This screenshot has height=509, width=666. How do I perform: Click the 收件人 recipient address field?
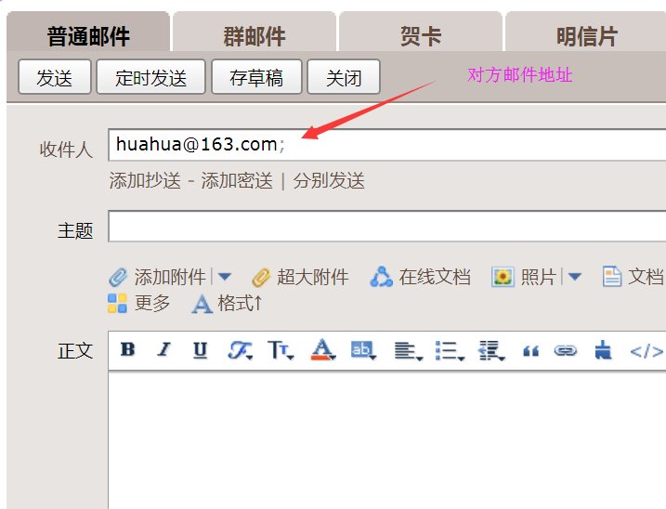(387, 145)
